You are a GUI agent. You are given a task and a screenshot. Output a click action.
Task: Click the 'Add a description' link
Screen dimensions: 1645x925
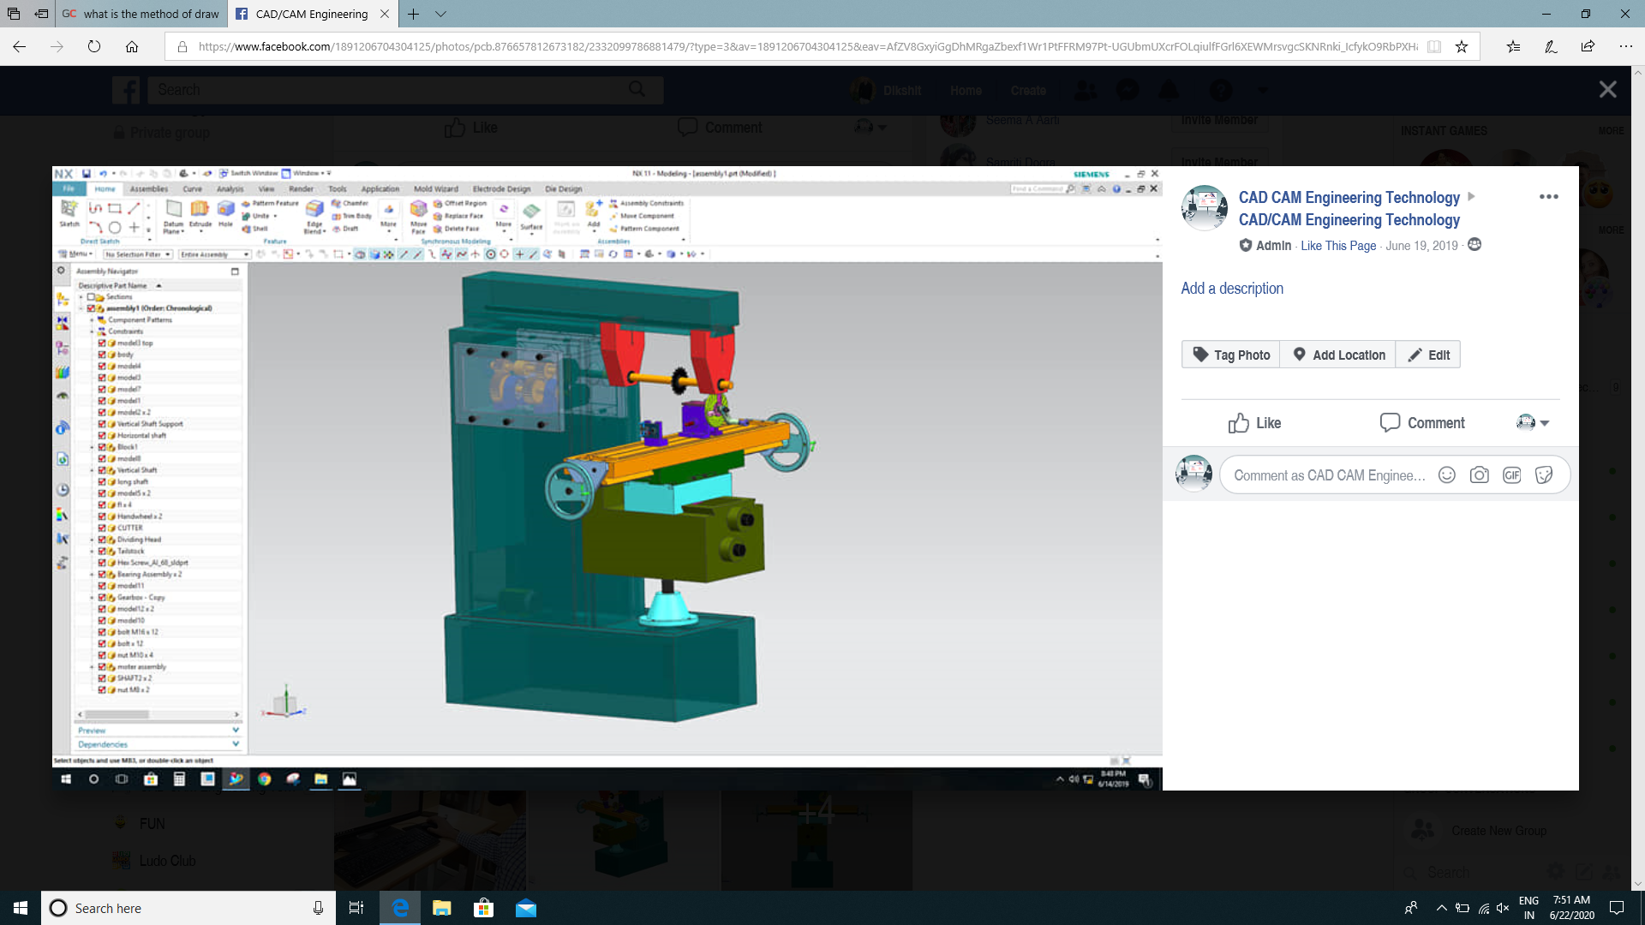(1232, 289)
